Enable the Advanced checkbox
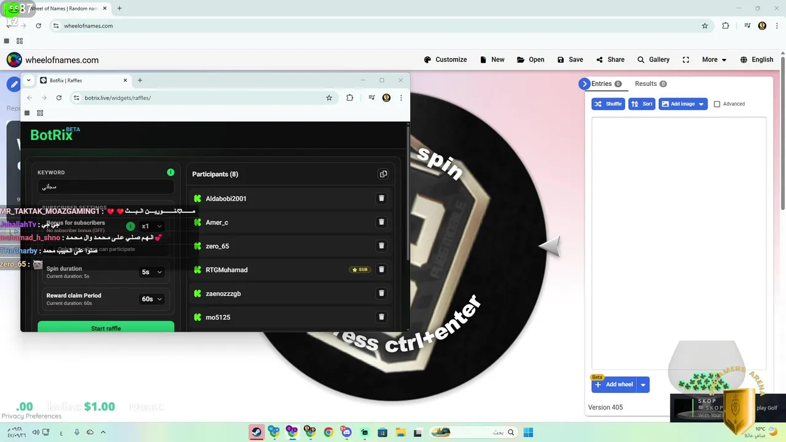The width and height of the screenshot is (786, 442). pyautogui.click(x=717, y=104)
